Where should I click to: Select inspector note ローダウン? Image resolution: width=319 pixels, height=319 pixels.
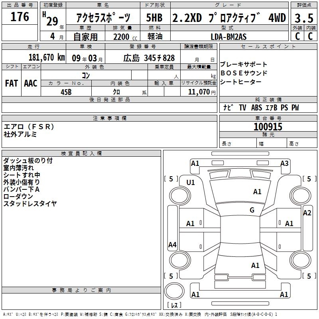pyautogui.click(x=18, y=196)
